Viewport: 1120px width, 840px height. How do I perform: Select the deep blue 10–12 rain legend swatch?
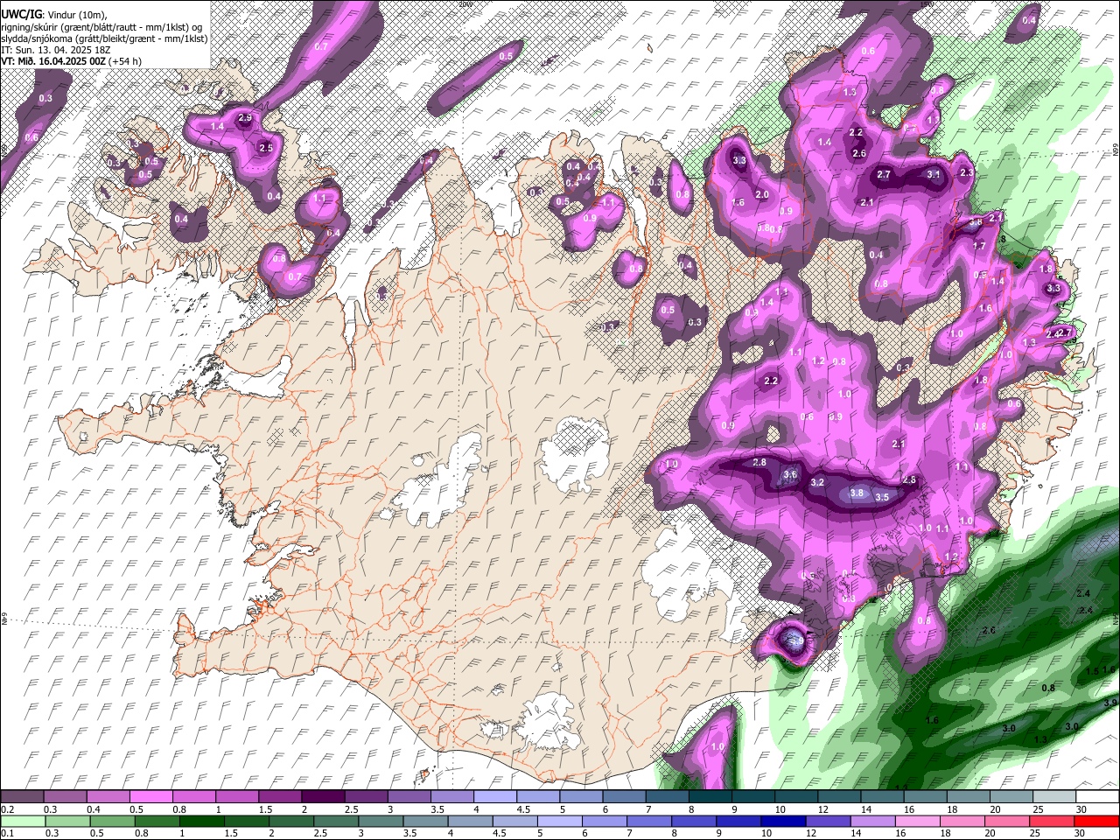pos(781,821)
